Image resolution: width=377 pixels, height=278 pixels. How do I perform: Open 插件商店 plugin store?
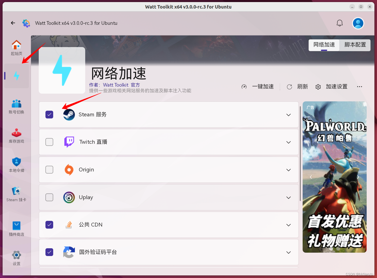click(17, 229)
